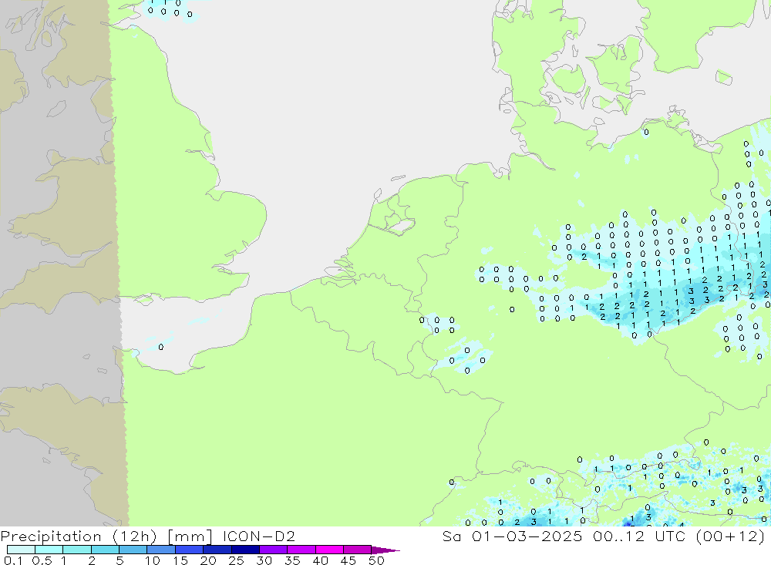This screenshot has width=771, height=565.
Task: Select the 30–35 mm purple legend swatch
Action: (x=274, y=550)
